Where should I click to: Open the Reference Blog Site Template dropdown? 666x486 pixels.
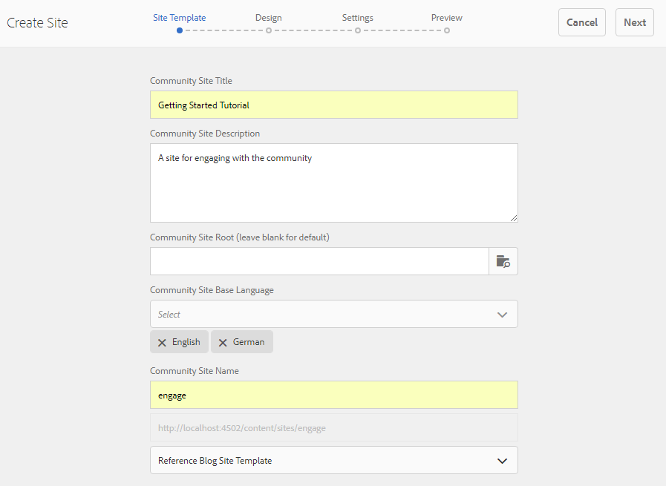coord(333,460)
